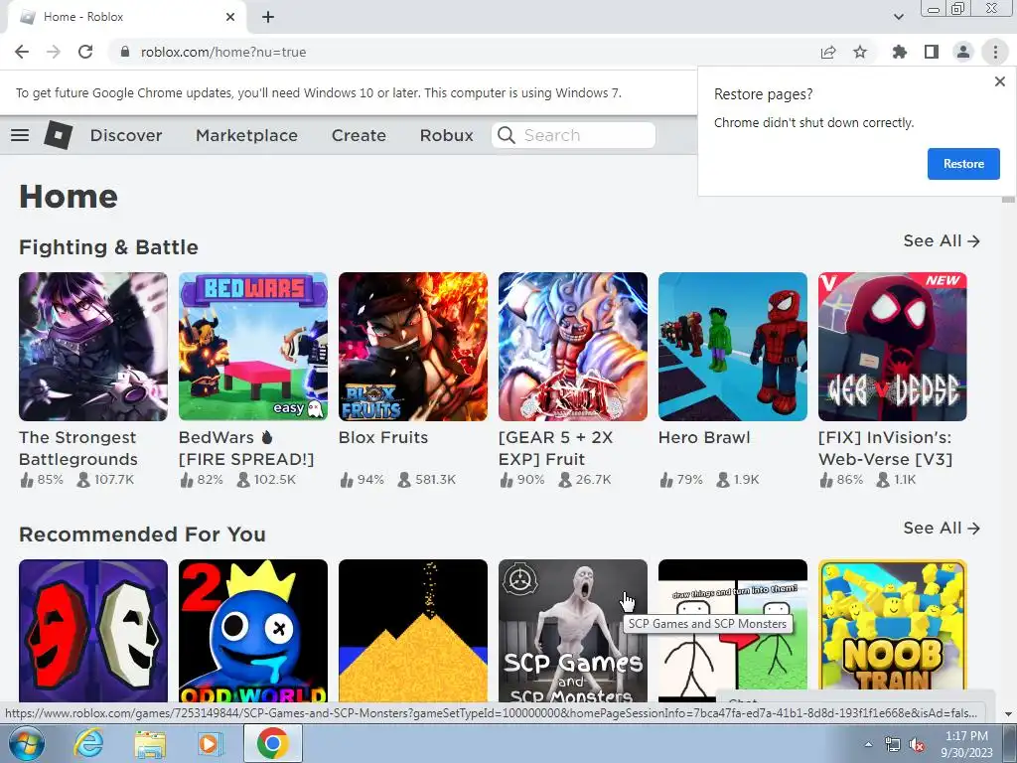Click the share this page icon
Screen dimensions: 1017x763
(x=828, y=52)
